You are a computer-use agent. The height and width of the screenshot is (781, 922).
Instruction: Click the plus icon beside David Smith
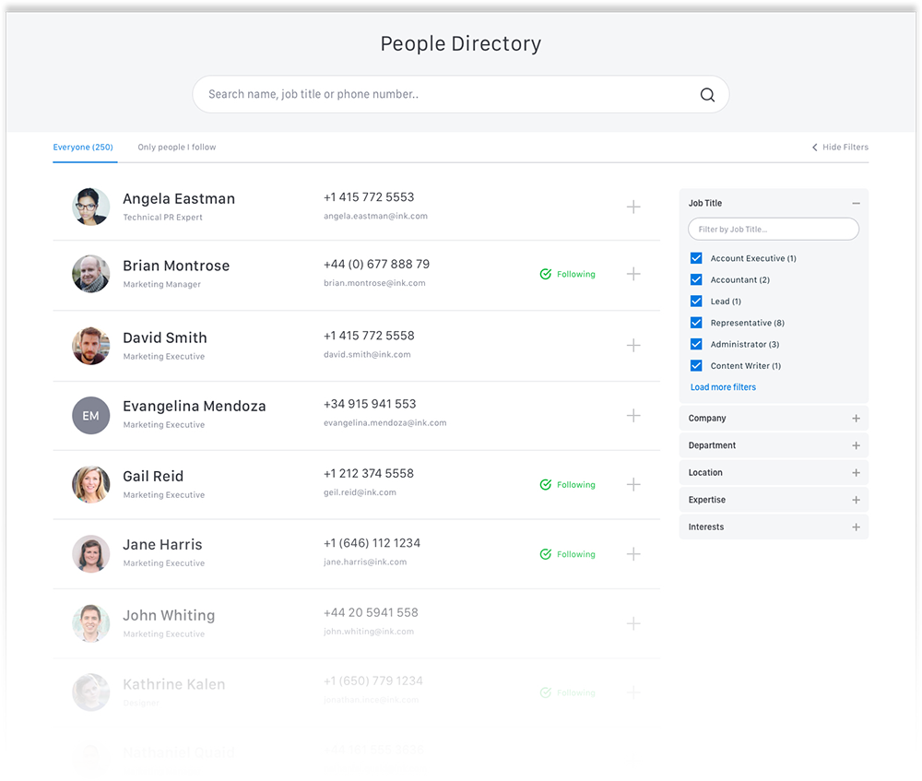tap(633, 345)
